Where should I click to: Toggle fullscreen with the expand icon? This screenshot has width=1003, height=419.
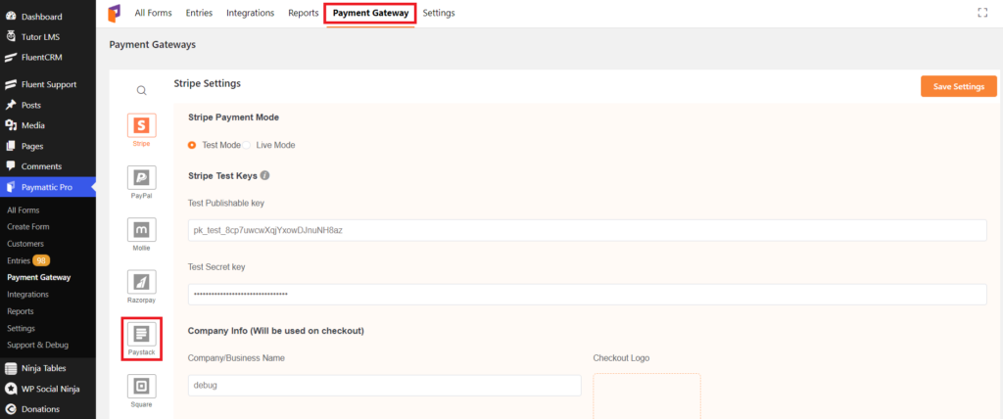pos(982,13)
